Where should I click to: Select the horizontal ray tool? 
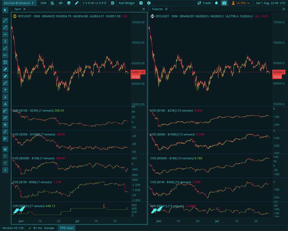pyautogui.click(x=5, y=56)
